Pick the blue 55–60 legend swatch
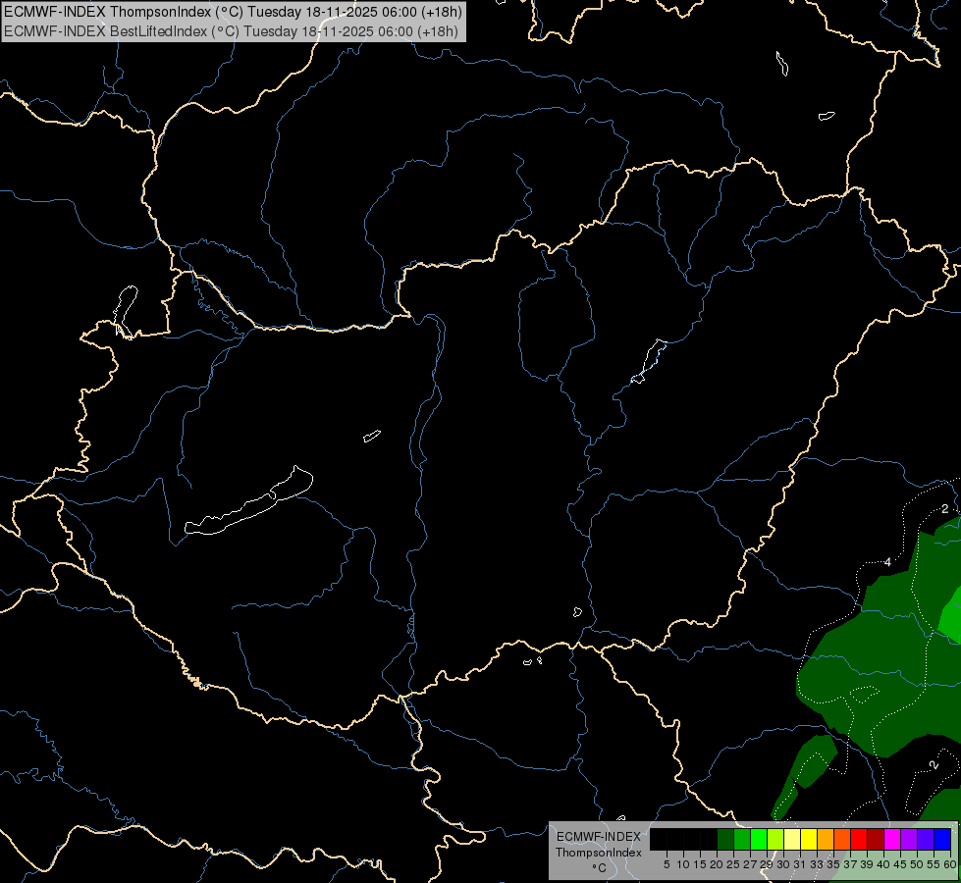This screenshot has width=961, height=883. 942,840
